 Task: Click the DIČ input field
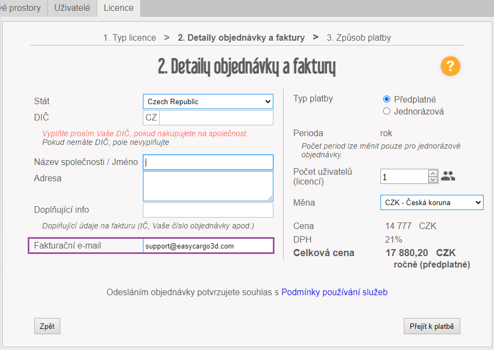pos(216,118)
